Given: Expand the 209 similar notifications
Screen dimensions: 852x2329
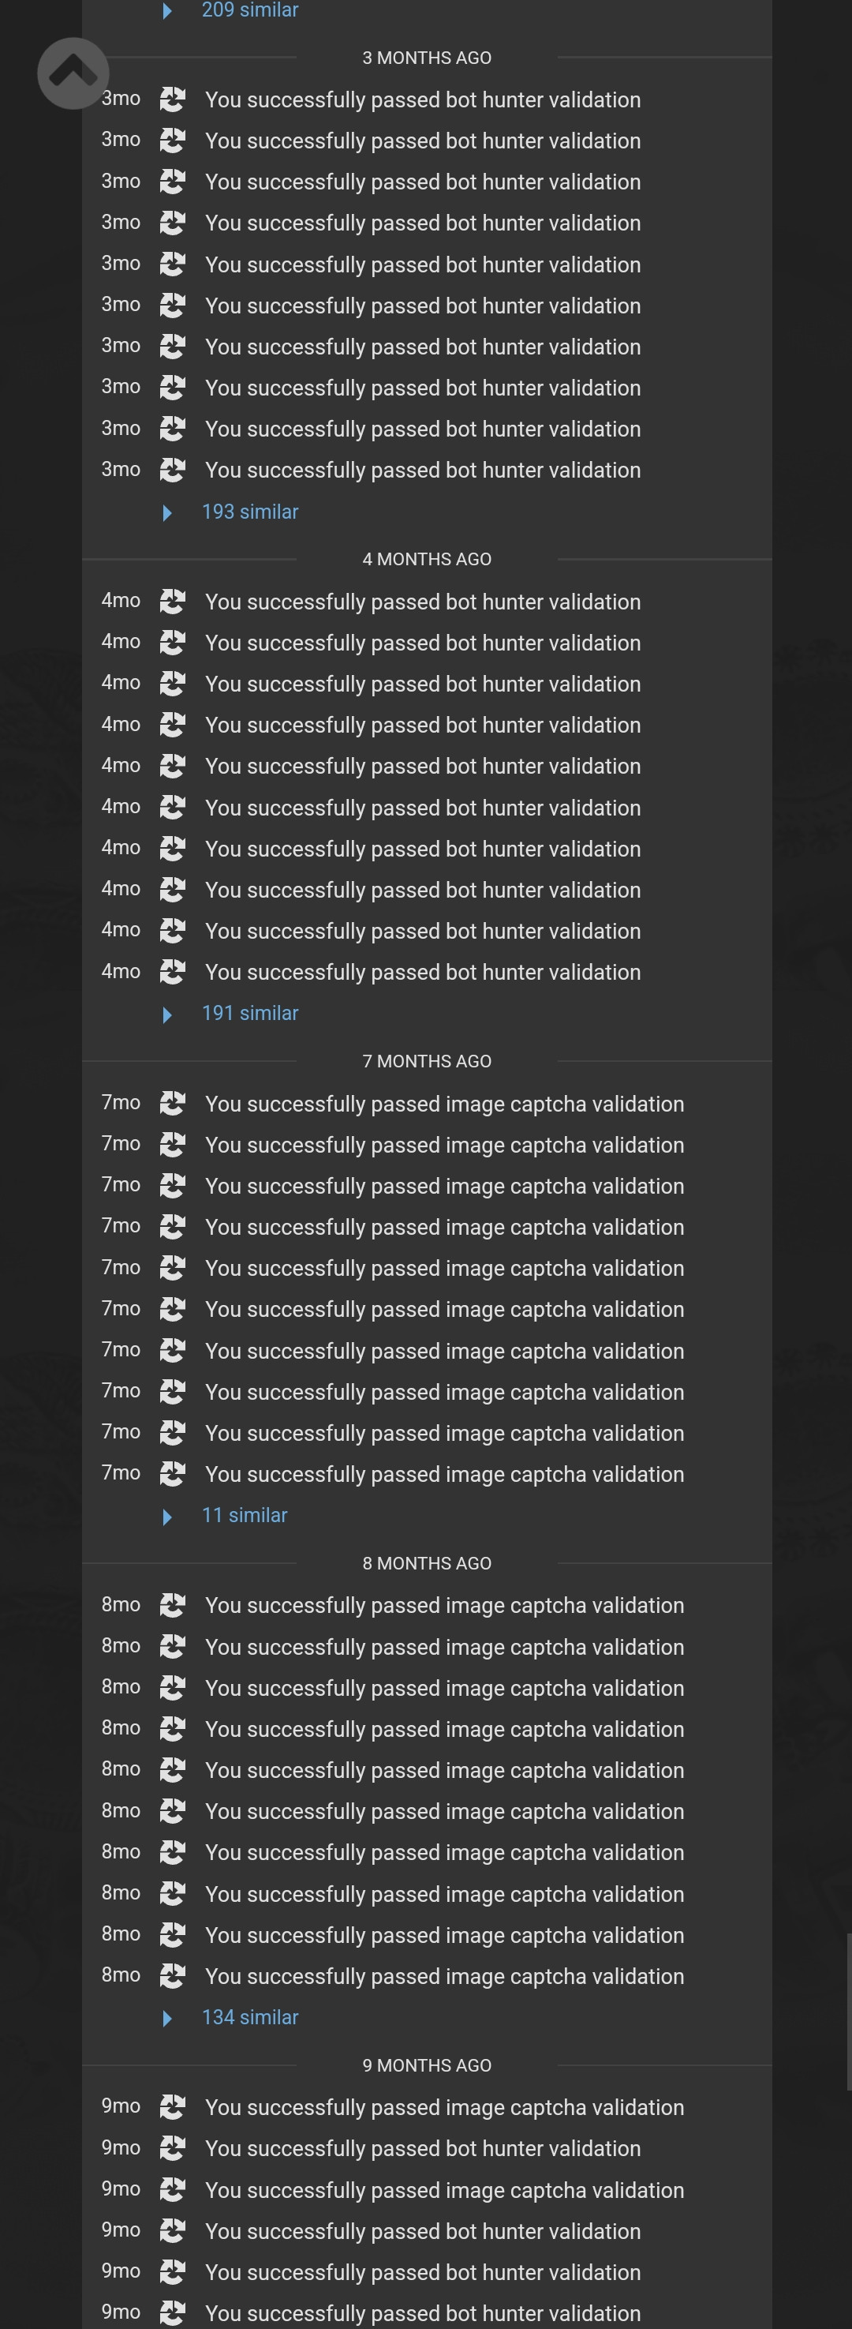Looking at the screenshot, I should (x=249, y=11).
